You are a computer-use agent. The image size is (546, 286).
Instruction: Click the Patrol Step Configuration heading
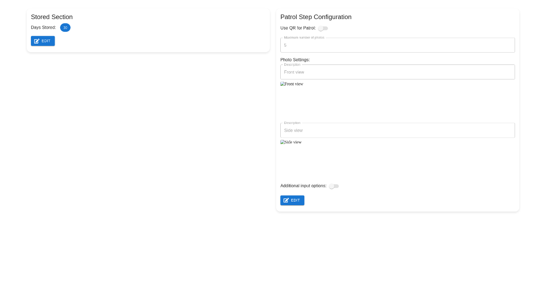point(316,17)
